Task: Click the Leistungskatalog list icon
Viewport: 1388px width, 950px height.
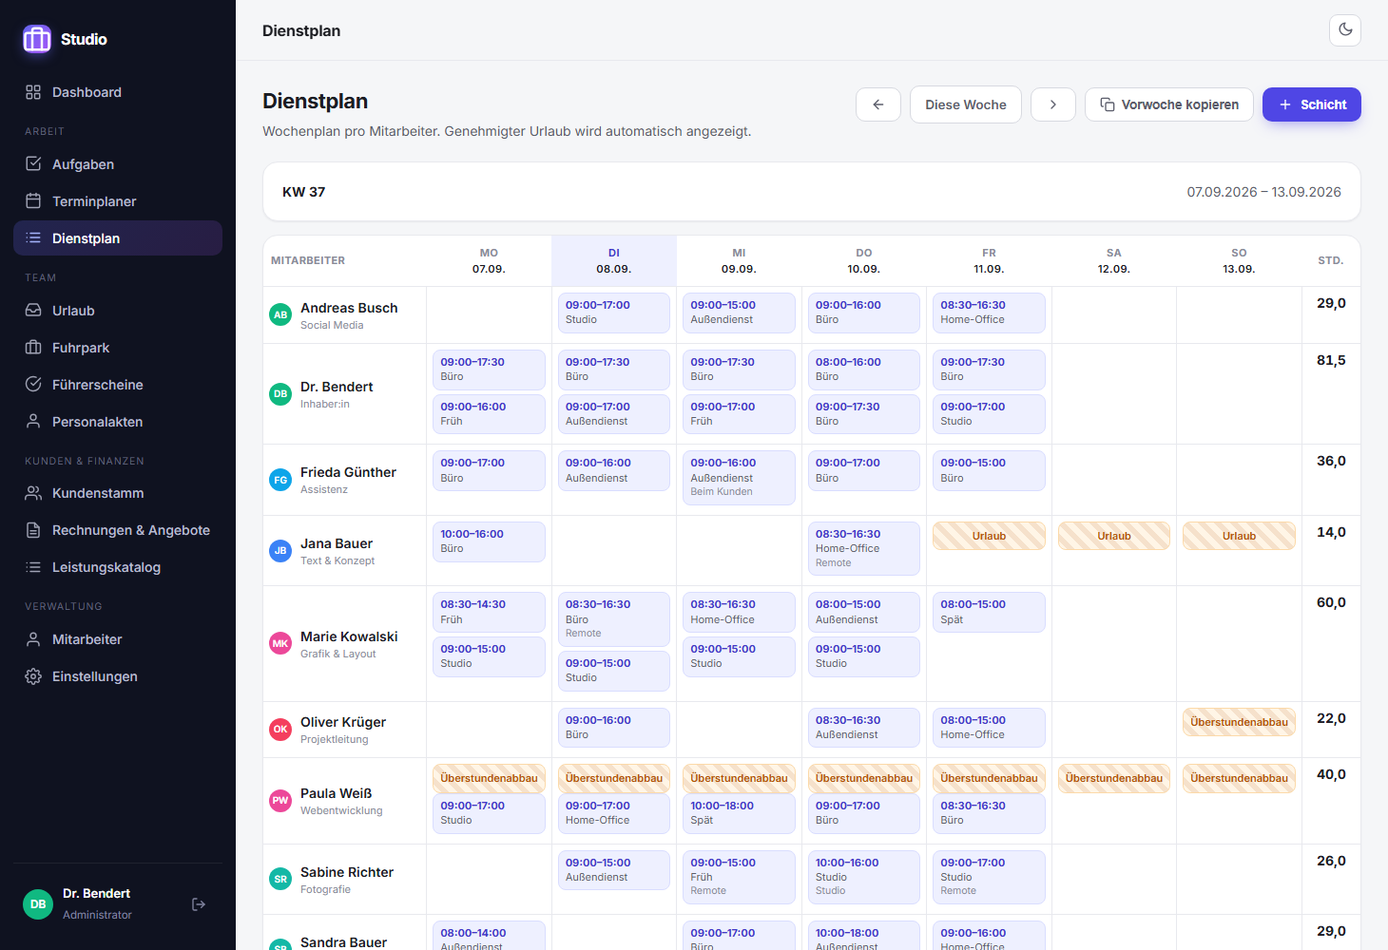Action: click(x=33, y=567)
